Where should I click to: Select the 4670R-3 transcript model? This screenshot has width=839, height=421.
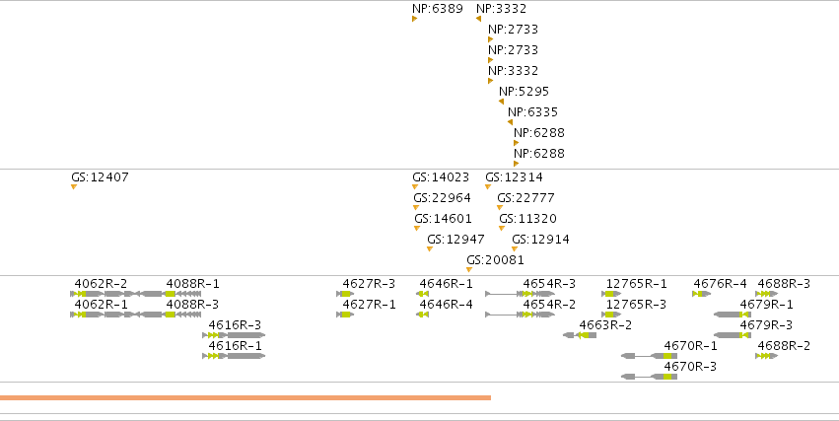[650, 377]
